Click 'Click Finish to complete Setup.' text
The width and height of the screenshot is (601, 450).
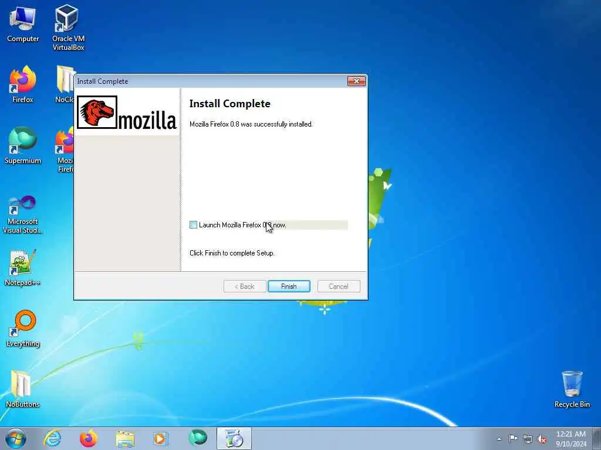[232, 253]
